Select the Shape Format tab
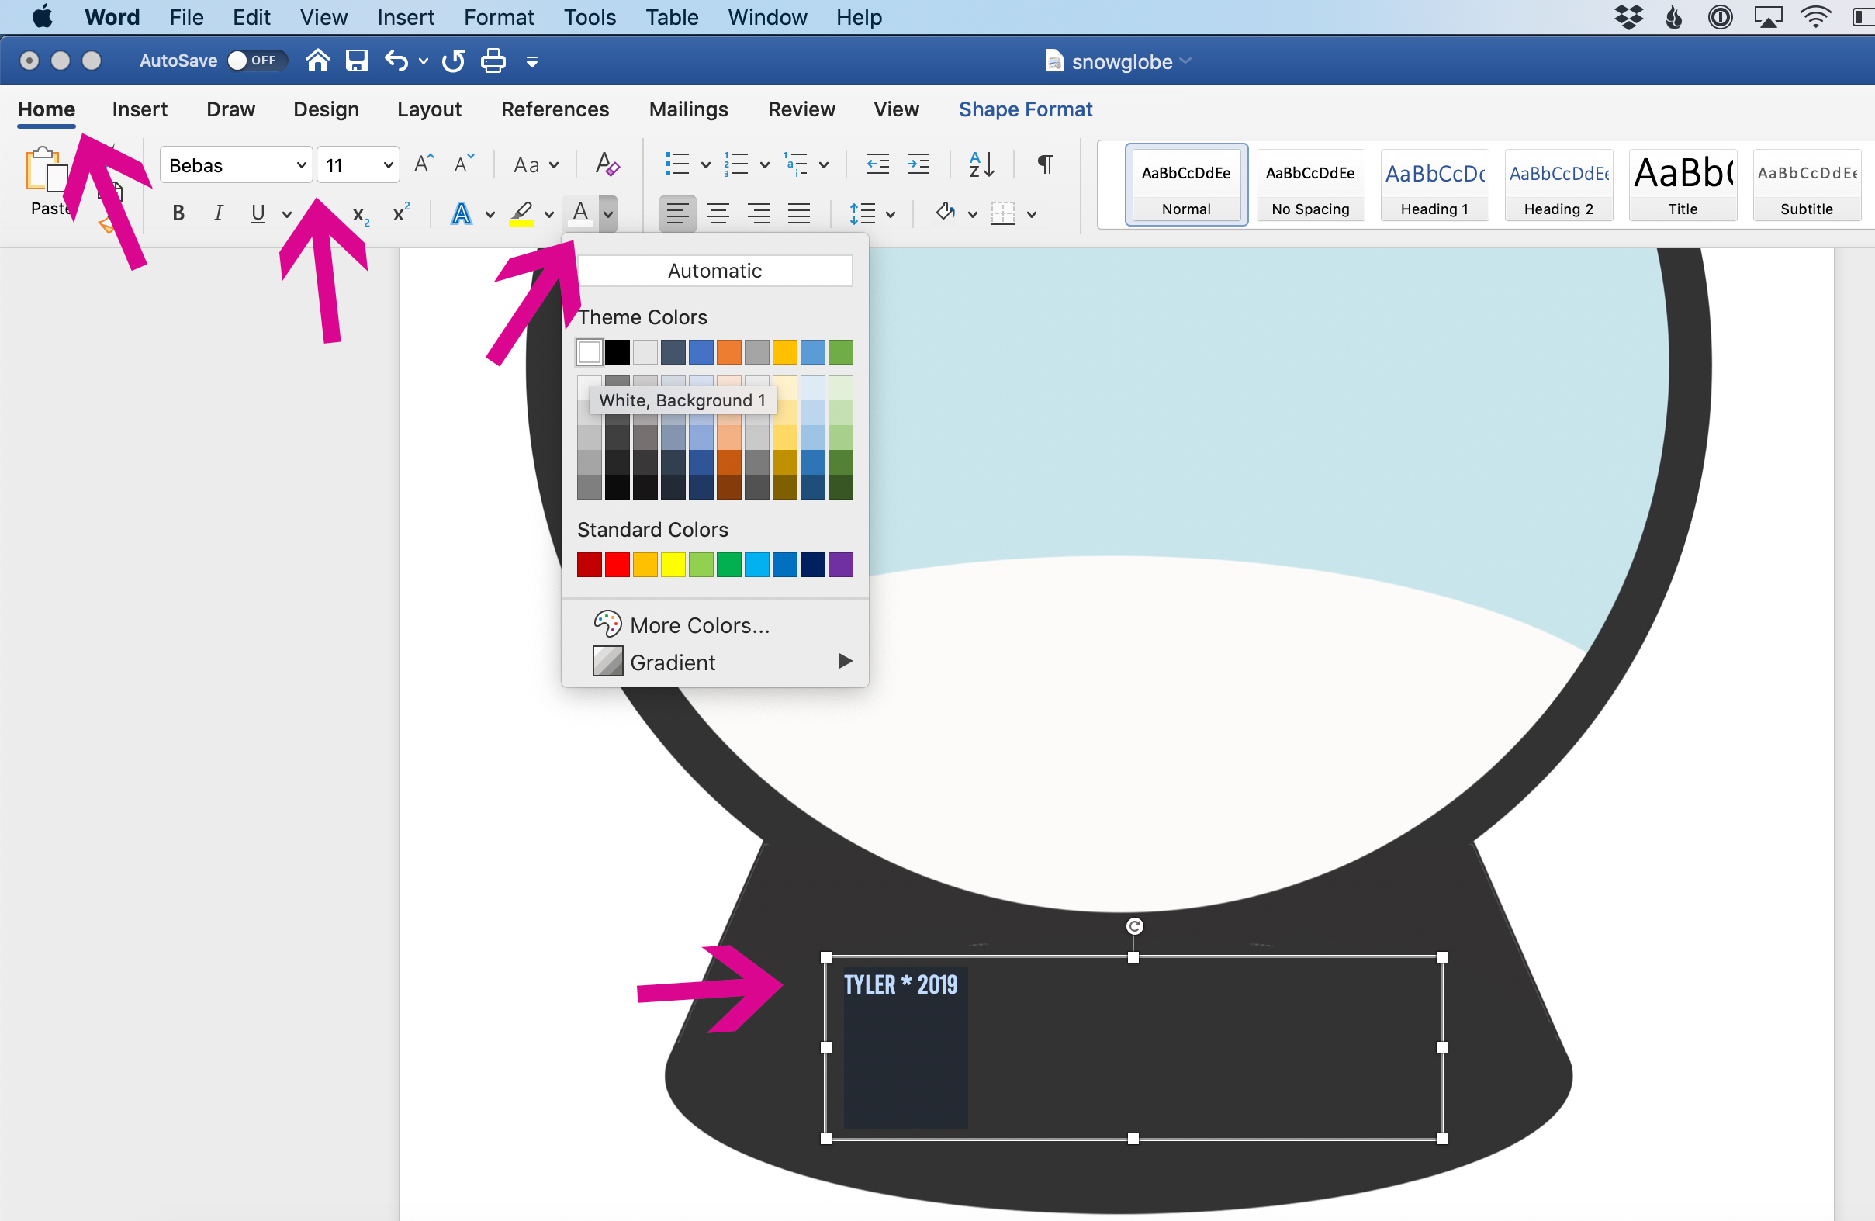Image resolution: width=1875 pixels, height=1221 pixels. 1026,109
